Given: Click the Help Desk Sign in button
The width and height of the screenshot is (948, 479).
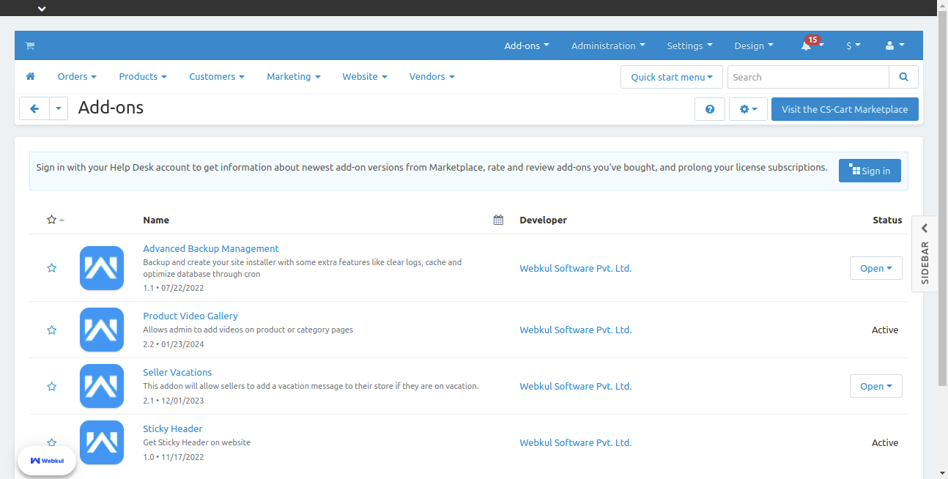Looking at the screenshot, I should click(870, 171).
